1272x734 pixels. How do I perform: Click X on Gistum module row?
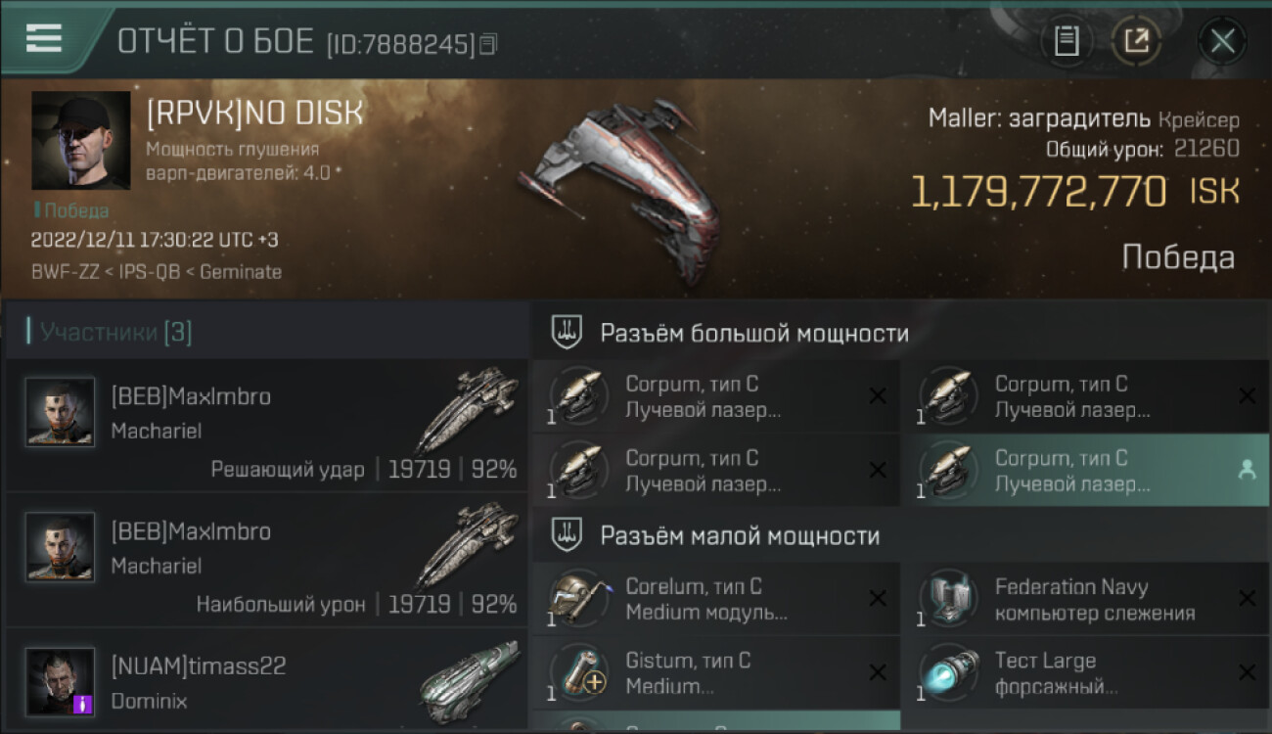pos(878,672)
